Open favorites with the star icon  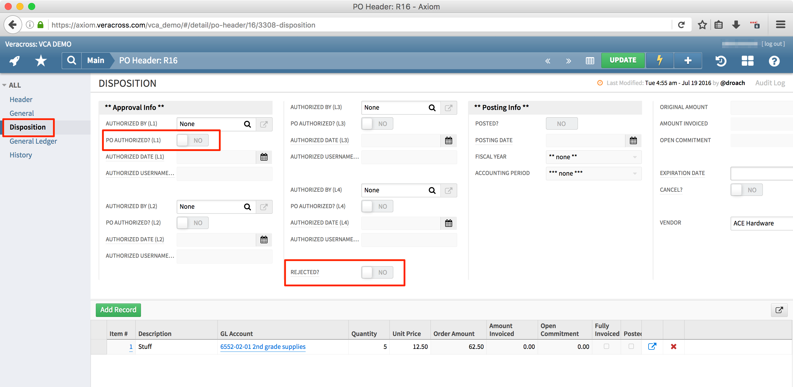click(41, 61)
